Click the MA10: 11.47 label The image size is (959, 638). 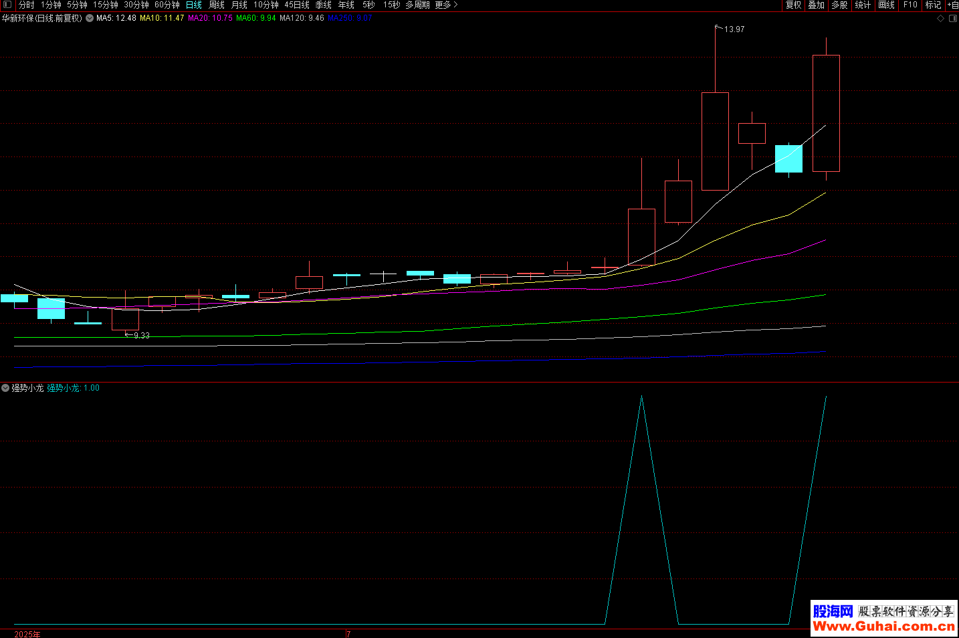[x=162, y=19]
